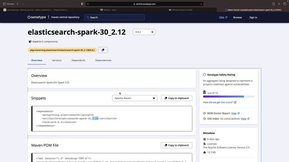Click the Sonatype Safety Rating circle icon
Image resolution: width=289 pixels, height=162 pixels.
click(205, 75)
